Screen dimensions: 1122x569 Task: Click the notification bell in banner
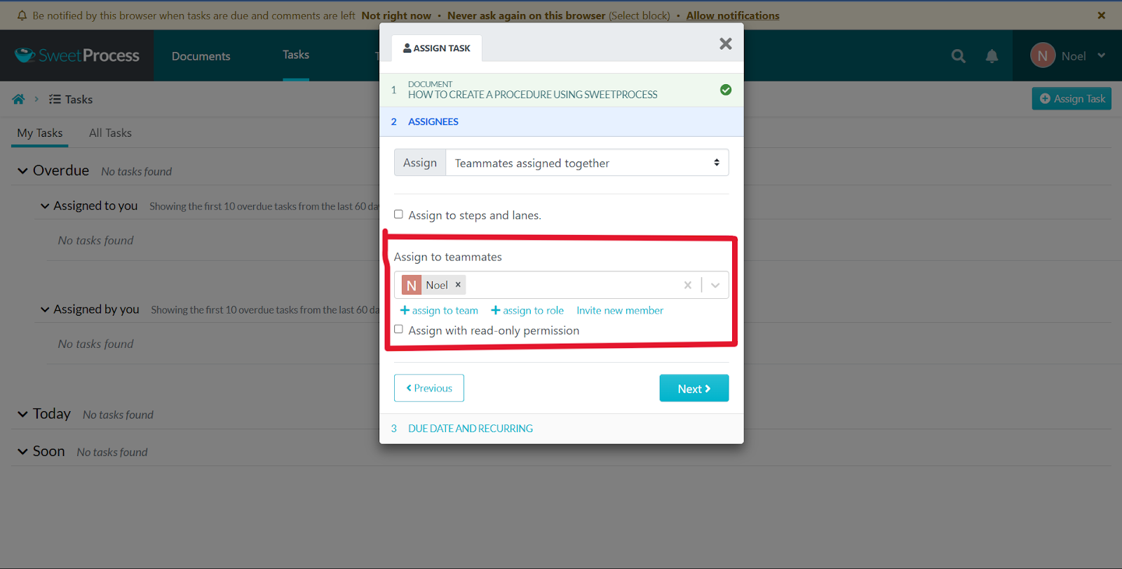tap(22, 15)
